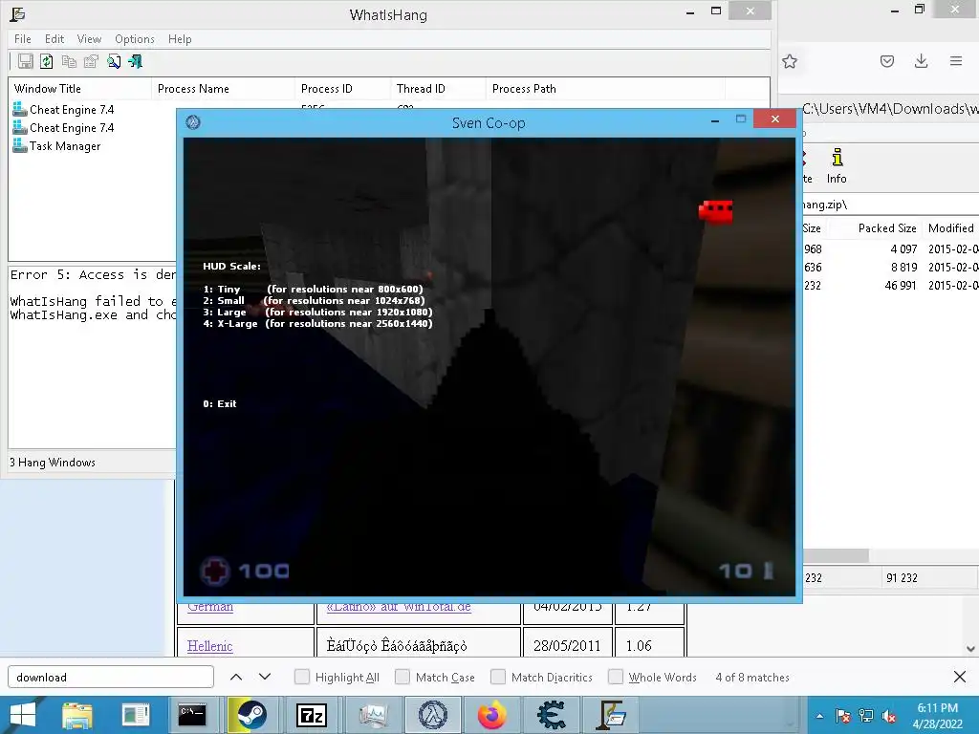Click the Exit door icon in WhatIsHang toolbar

(x=136, y=61)
